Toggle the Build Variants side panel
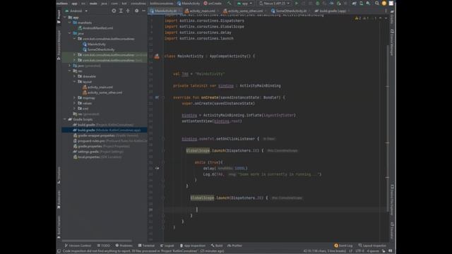 pyautogui.click(x=59, y=227)
